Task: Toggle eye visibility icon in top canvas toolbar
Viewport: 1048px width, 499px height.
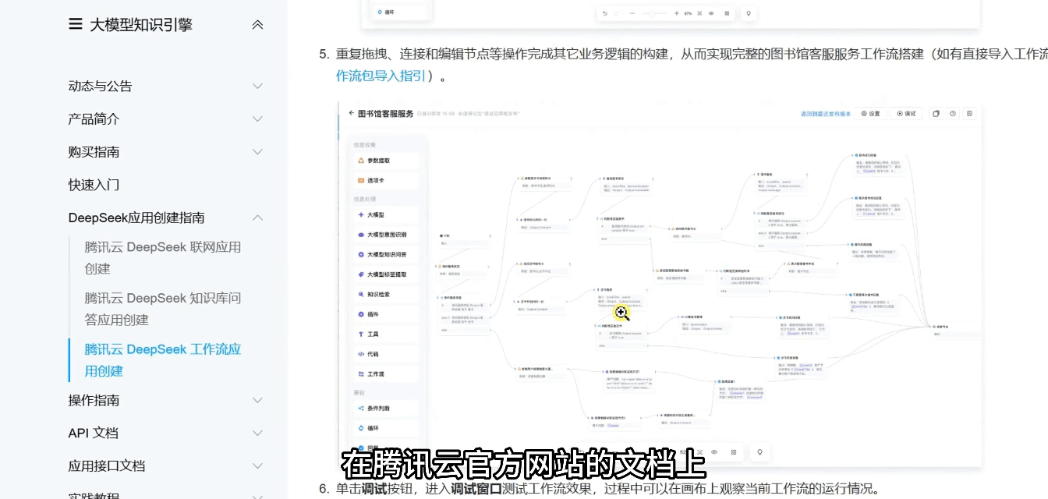Action: tap(711, 13)
